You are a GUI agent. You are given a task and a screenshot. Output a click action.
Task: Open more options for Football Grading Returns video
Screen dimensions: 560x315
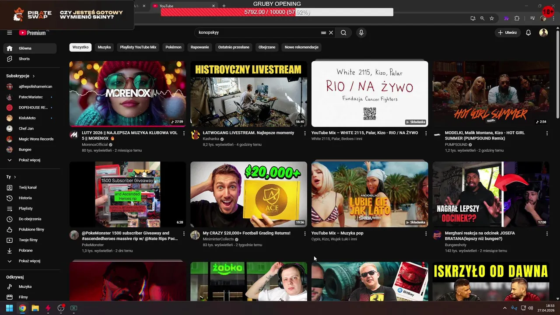305,234
